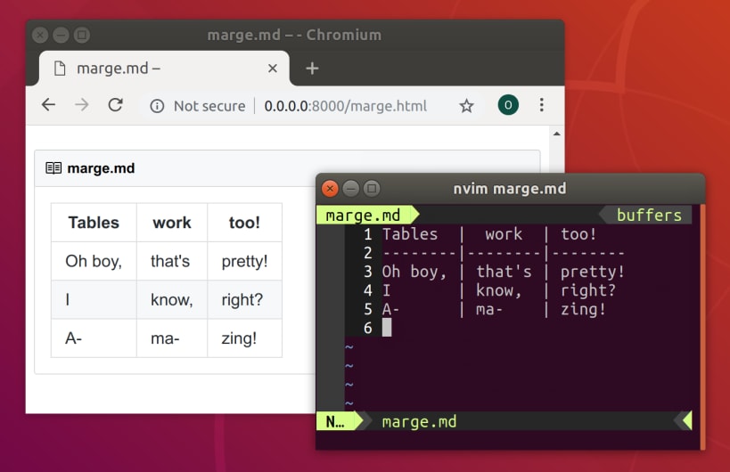Click the know, text on nvim line 4
The height and width of the screenshot is (472, 730).
(x=498, y=290)
